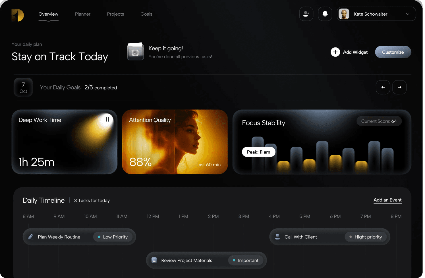Click the Add an Event link
The image size is (425, 278).
(x=387, y=200)
